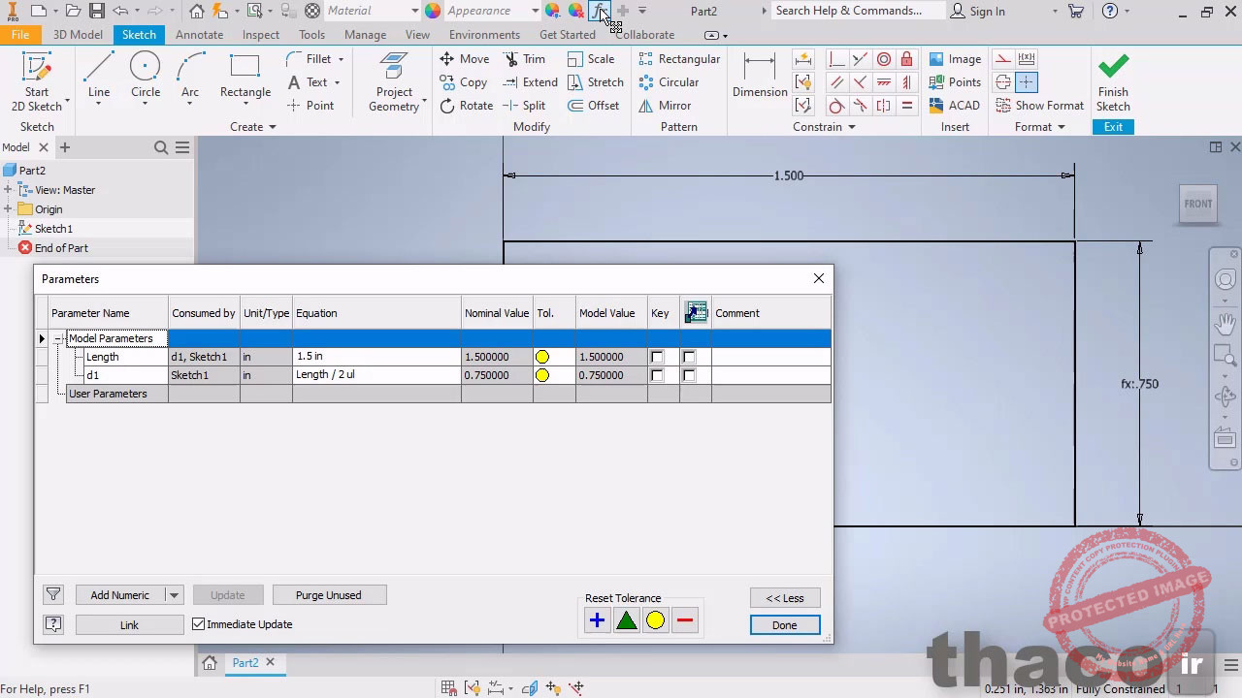1242x698 pixels.
Task: Click the filter icon in Parameters dialog
Action: coord(53,595)
